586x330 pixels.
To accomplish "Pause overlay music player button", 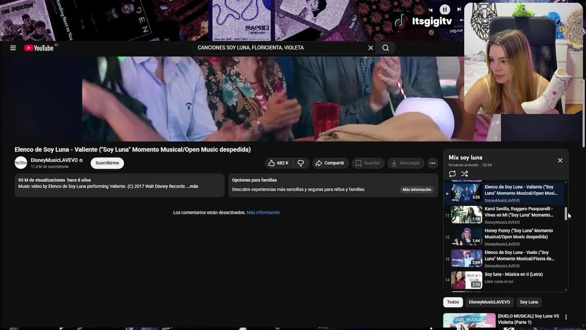I will [445, 9].
